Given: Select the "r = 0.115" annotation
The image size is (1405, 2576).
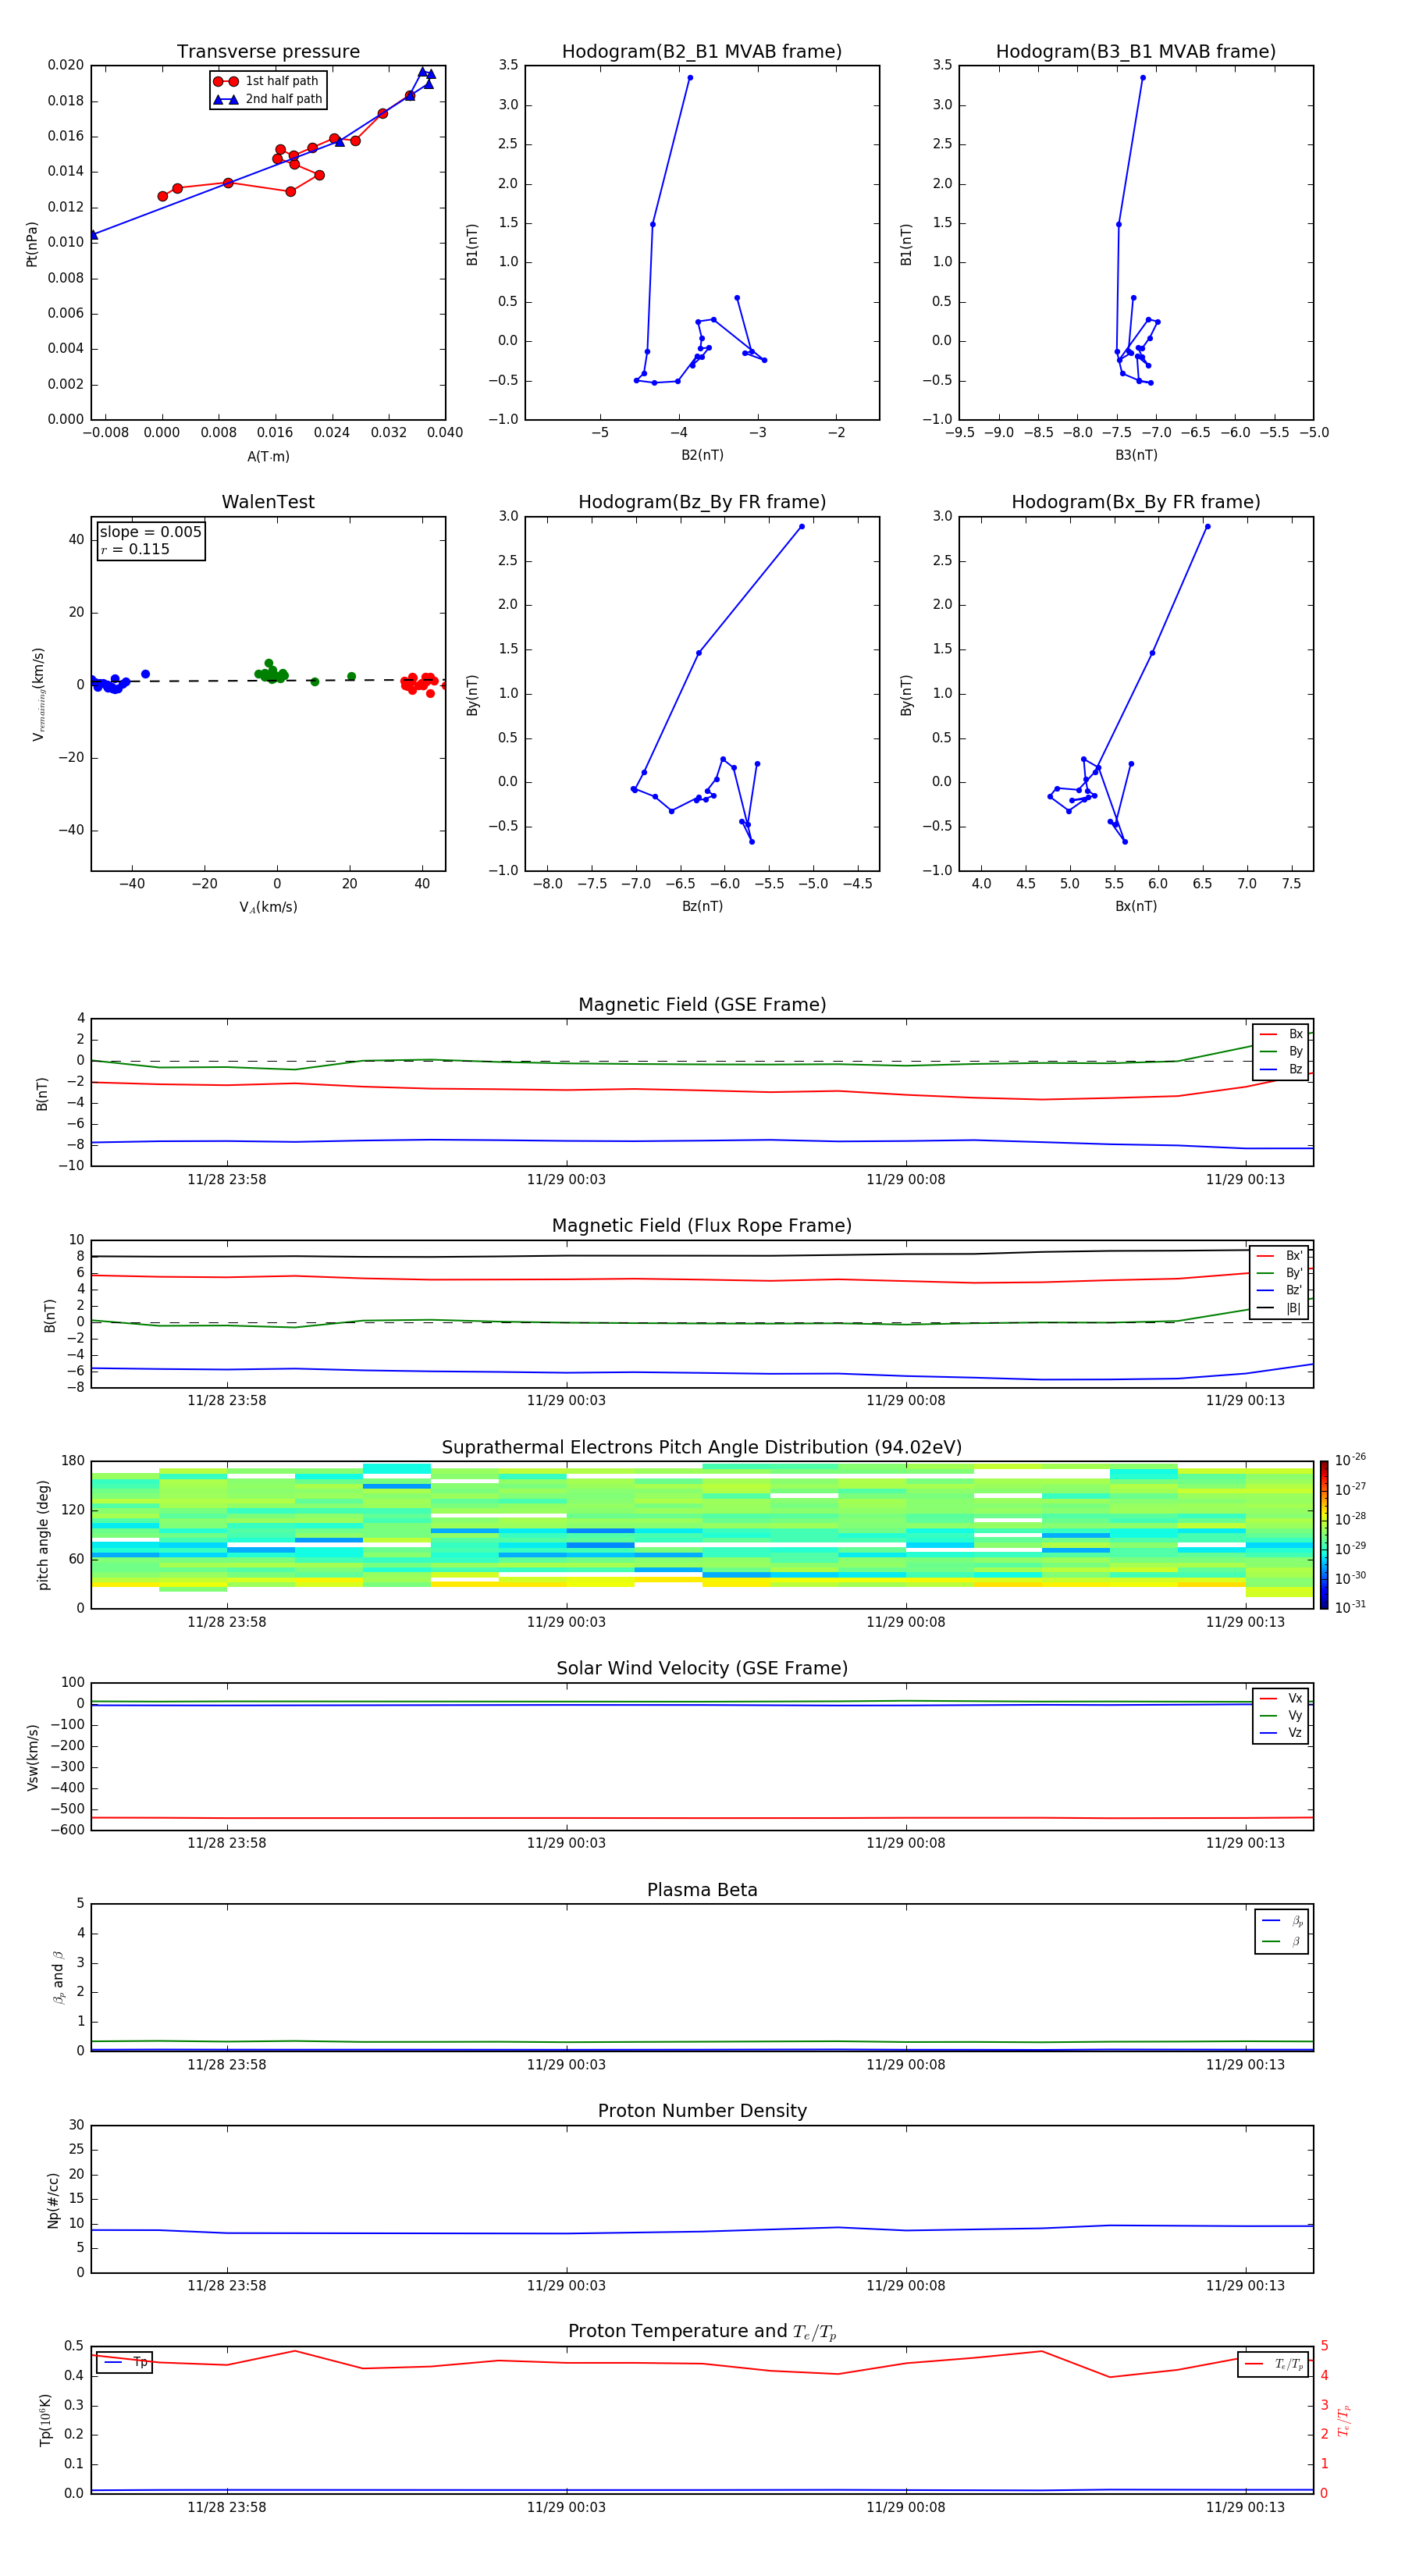Looking at the screenshot, I should [x=135, y=549].
